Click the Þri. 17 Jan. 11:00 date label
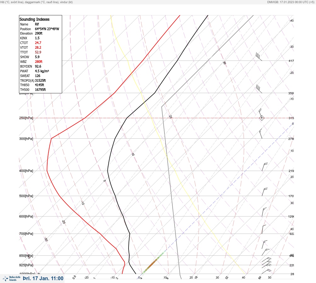This screenshot has height=283, width=316. pyautogui.click(x=43, y=278)
